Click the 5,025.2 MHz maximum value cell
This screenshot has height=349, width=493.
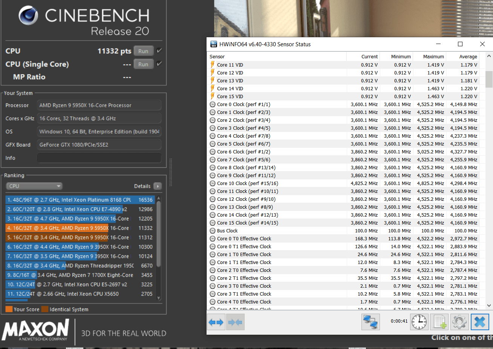(430, 152)
